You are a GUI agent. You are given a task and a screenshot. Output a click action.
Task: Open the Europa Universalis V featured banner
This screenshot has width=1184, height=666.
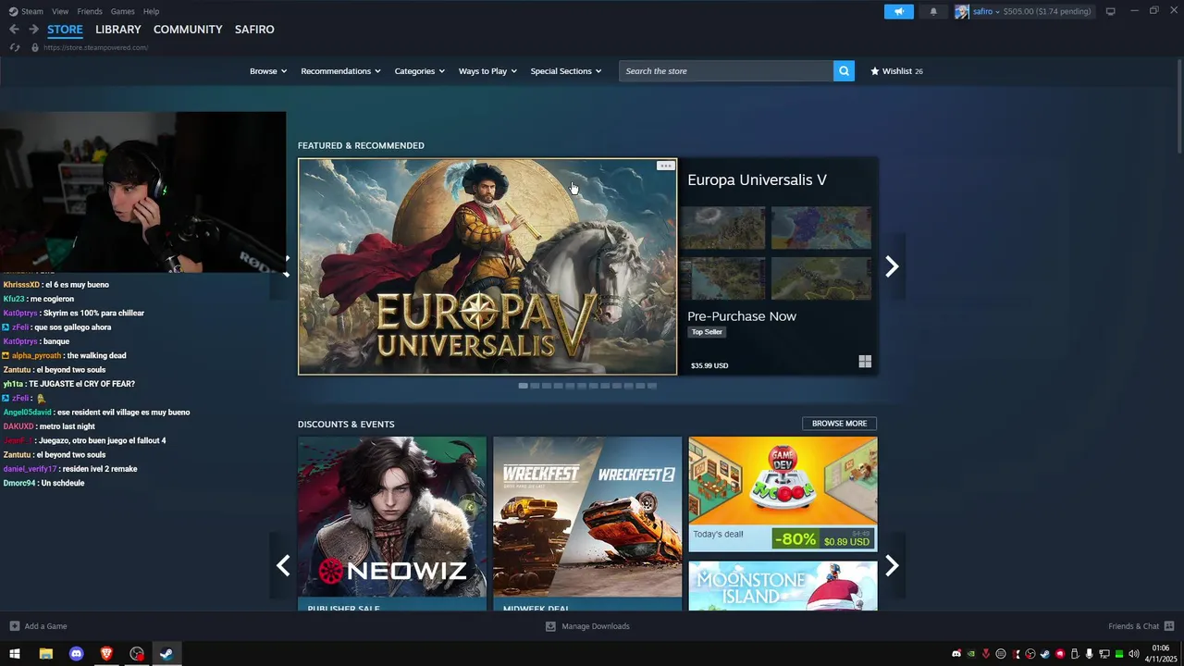487,266
